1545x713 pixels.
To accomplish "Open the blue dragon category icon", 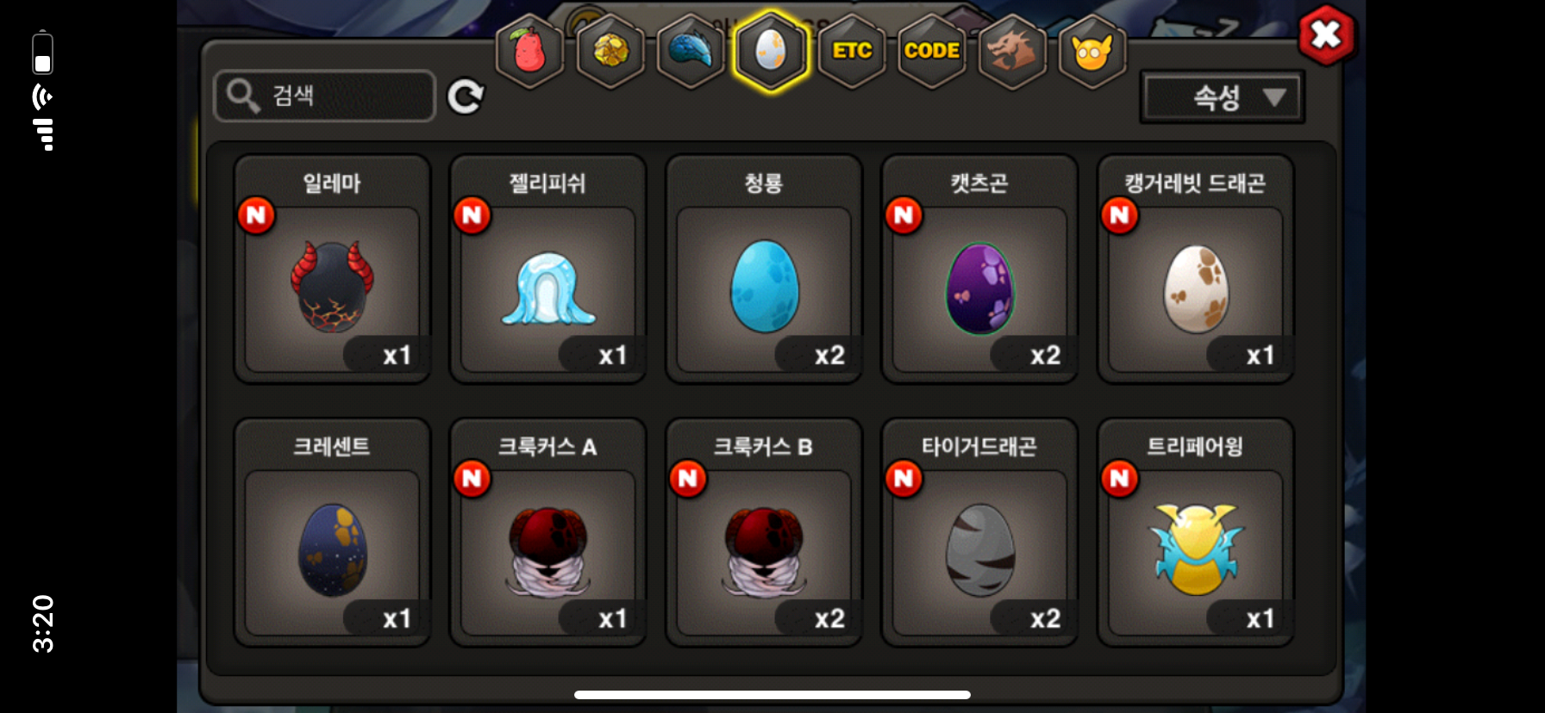I will pyautogui.click(x=691, y=51).
